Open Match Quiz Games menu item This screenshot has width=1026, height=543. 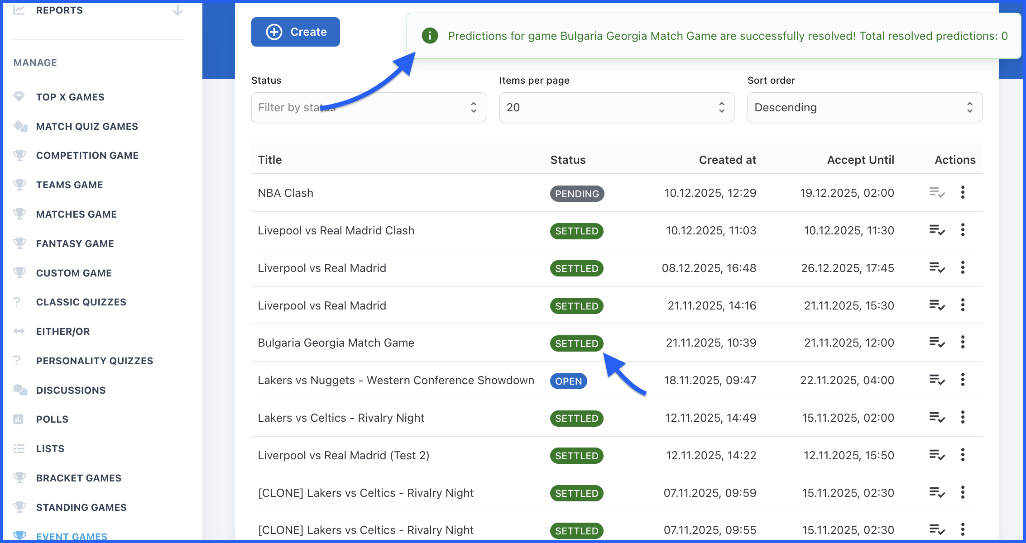[87, 127]
